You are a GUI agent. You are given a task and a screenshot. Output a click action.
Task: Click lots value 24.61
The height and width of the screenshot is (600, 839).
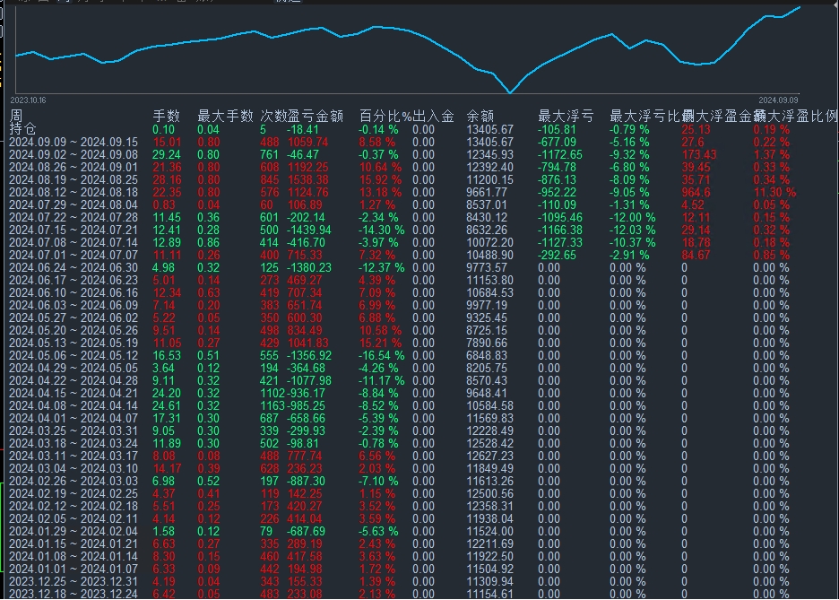point(167,405)
